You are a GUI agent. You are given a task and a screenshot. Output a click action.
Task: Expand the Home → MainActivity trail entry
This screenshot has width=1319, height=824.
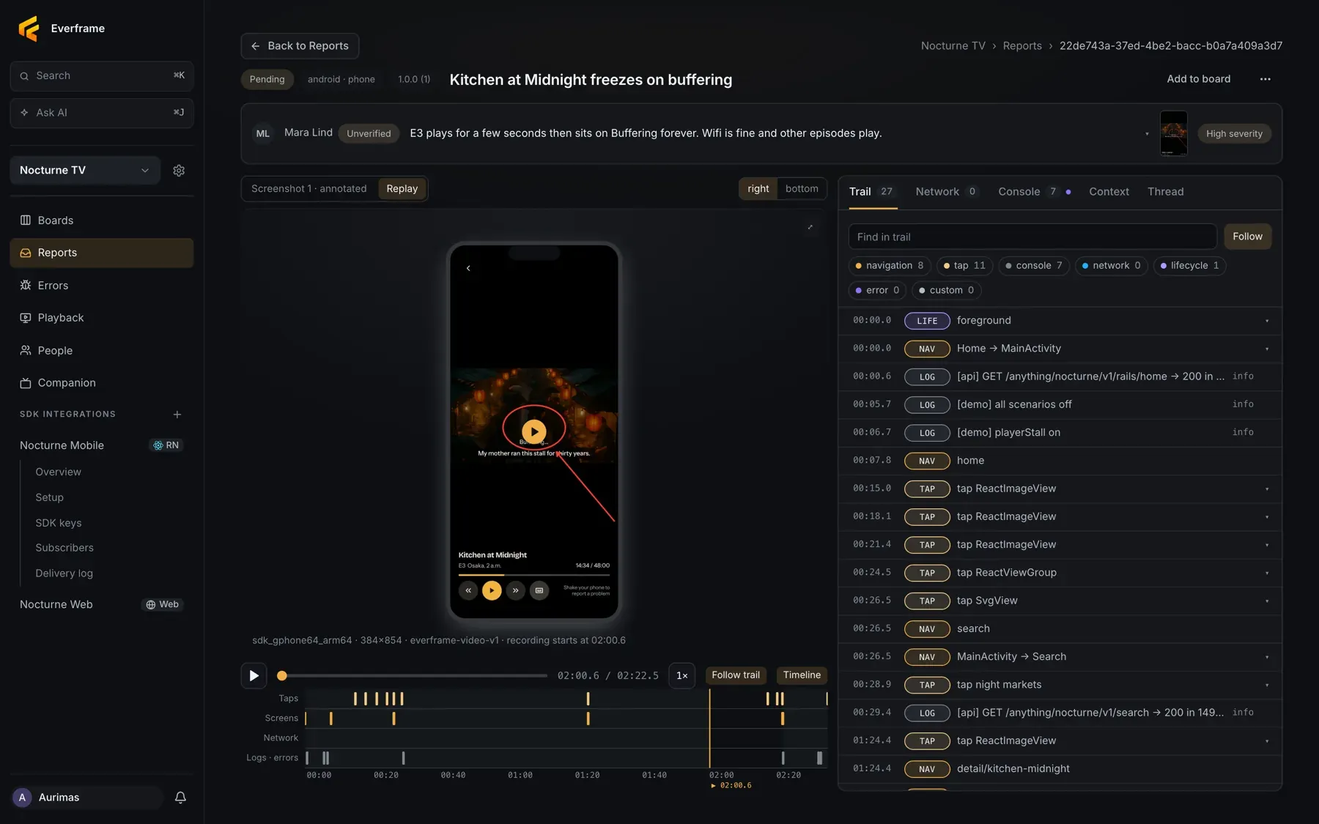tap(1267, 349)
